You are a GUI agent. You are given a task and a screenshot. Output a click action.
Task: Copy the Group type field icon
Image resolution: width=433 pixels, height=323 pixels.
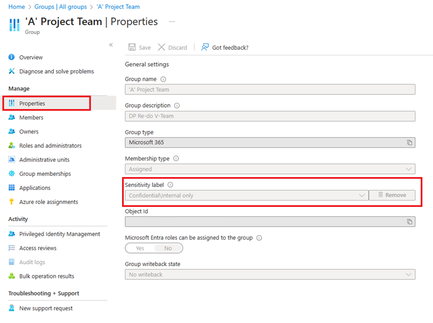[410, 142]
